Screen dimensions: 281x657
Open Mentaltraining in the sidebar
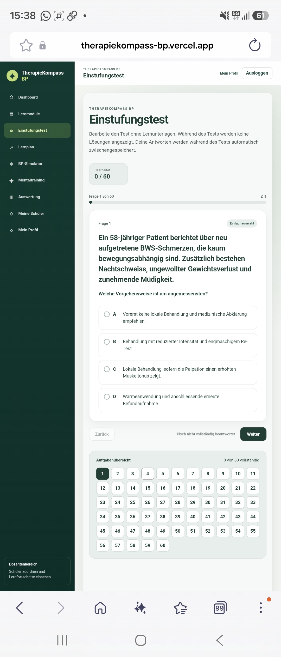(x=37, y=180)
